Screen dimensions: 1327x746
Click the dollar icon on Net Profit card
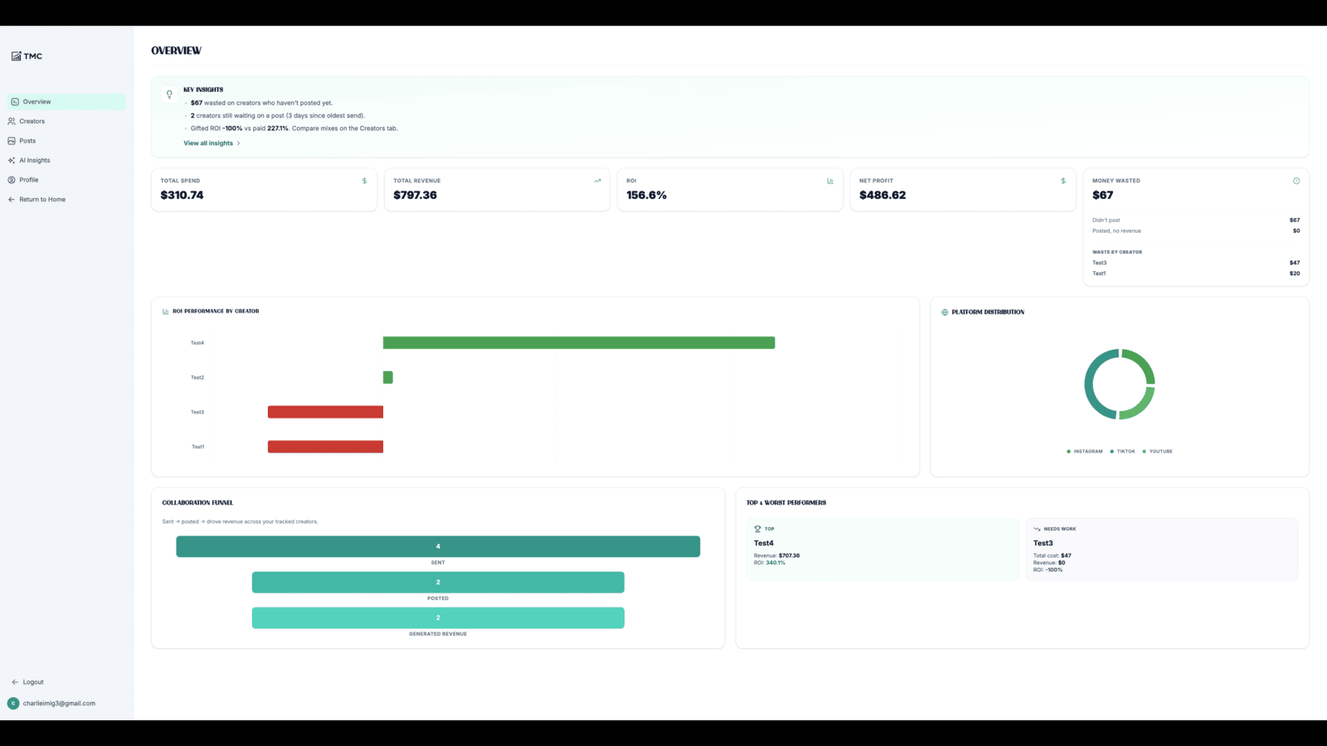(1063, 181)
